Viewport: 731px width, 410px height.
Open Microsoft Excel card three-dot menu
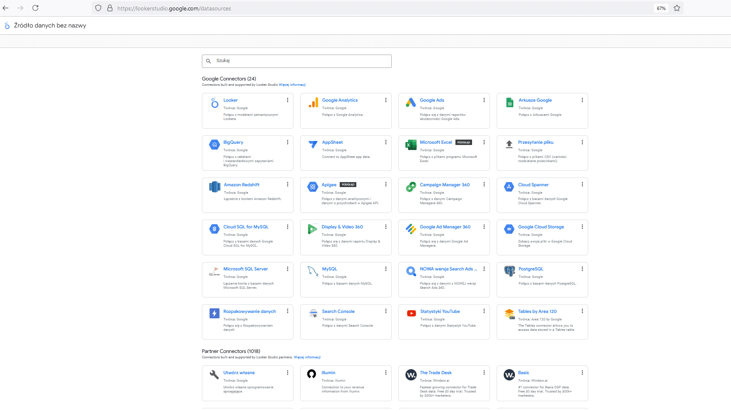[x=484, y=142]
